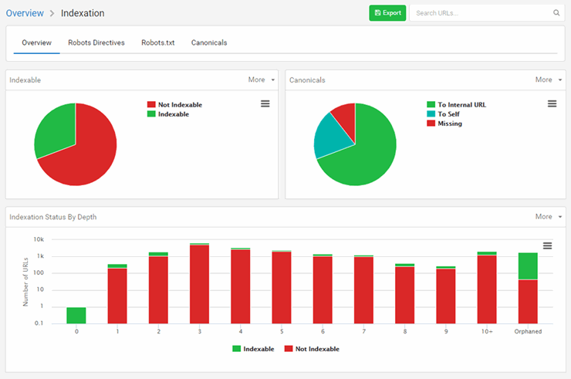
Task: Focus the Search URLs input field
Action: (x=480, y=13)
